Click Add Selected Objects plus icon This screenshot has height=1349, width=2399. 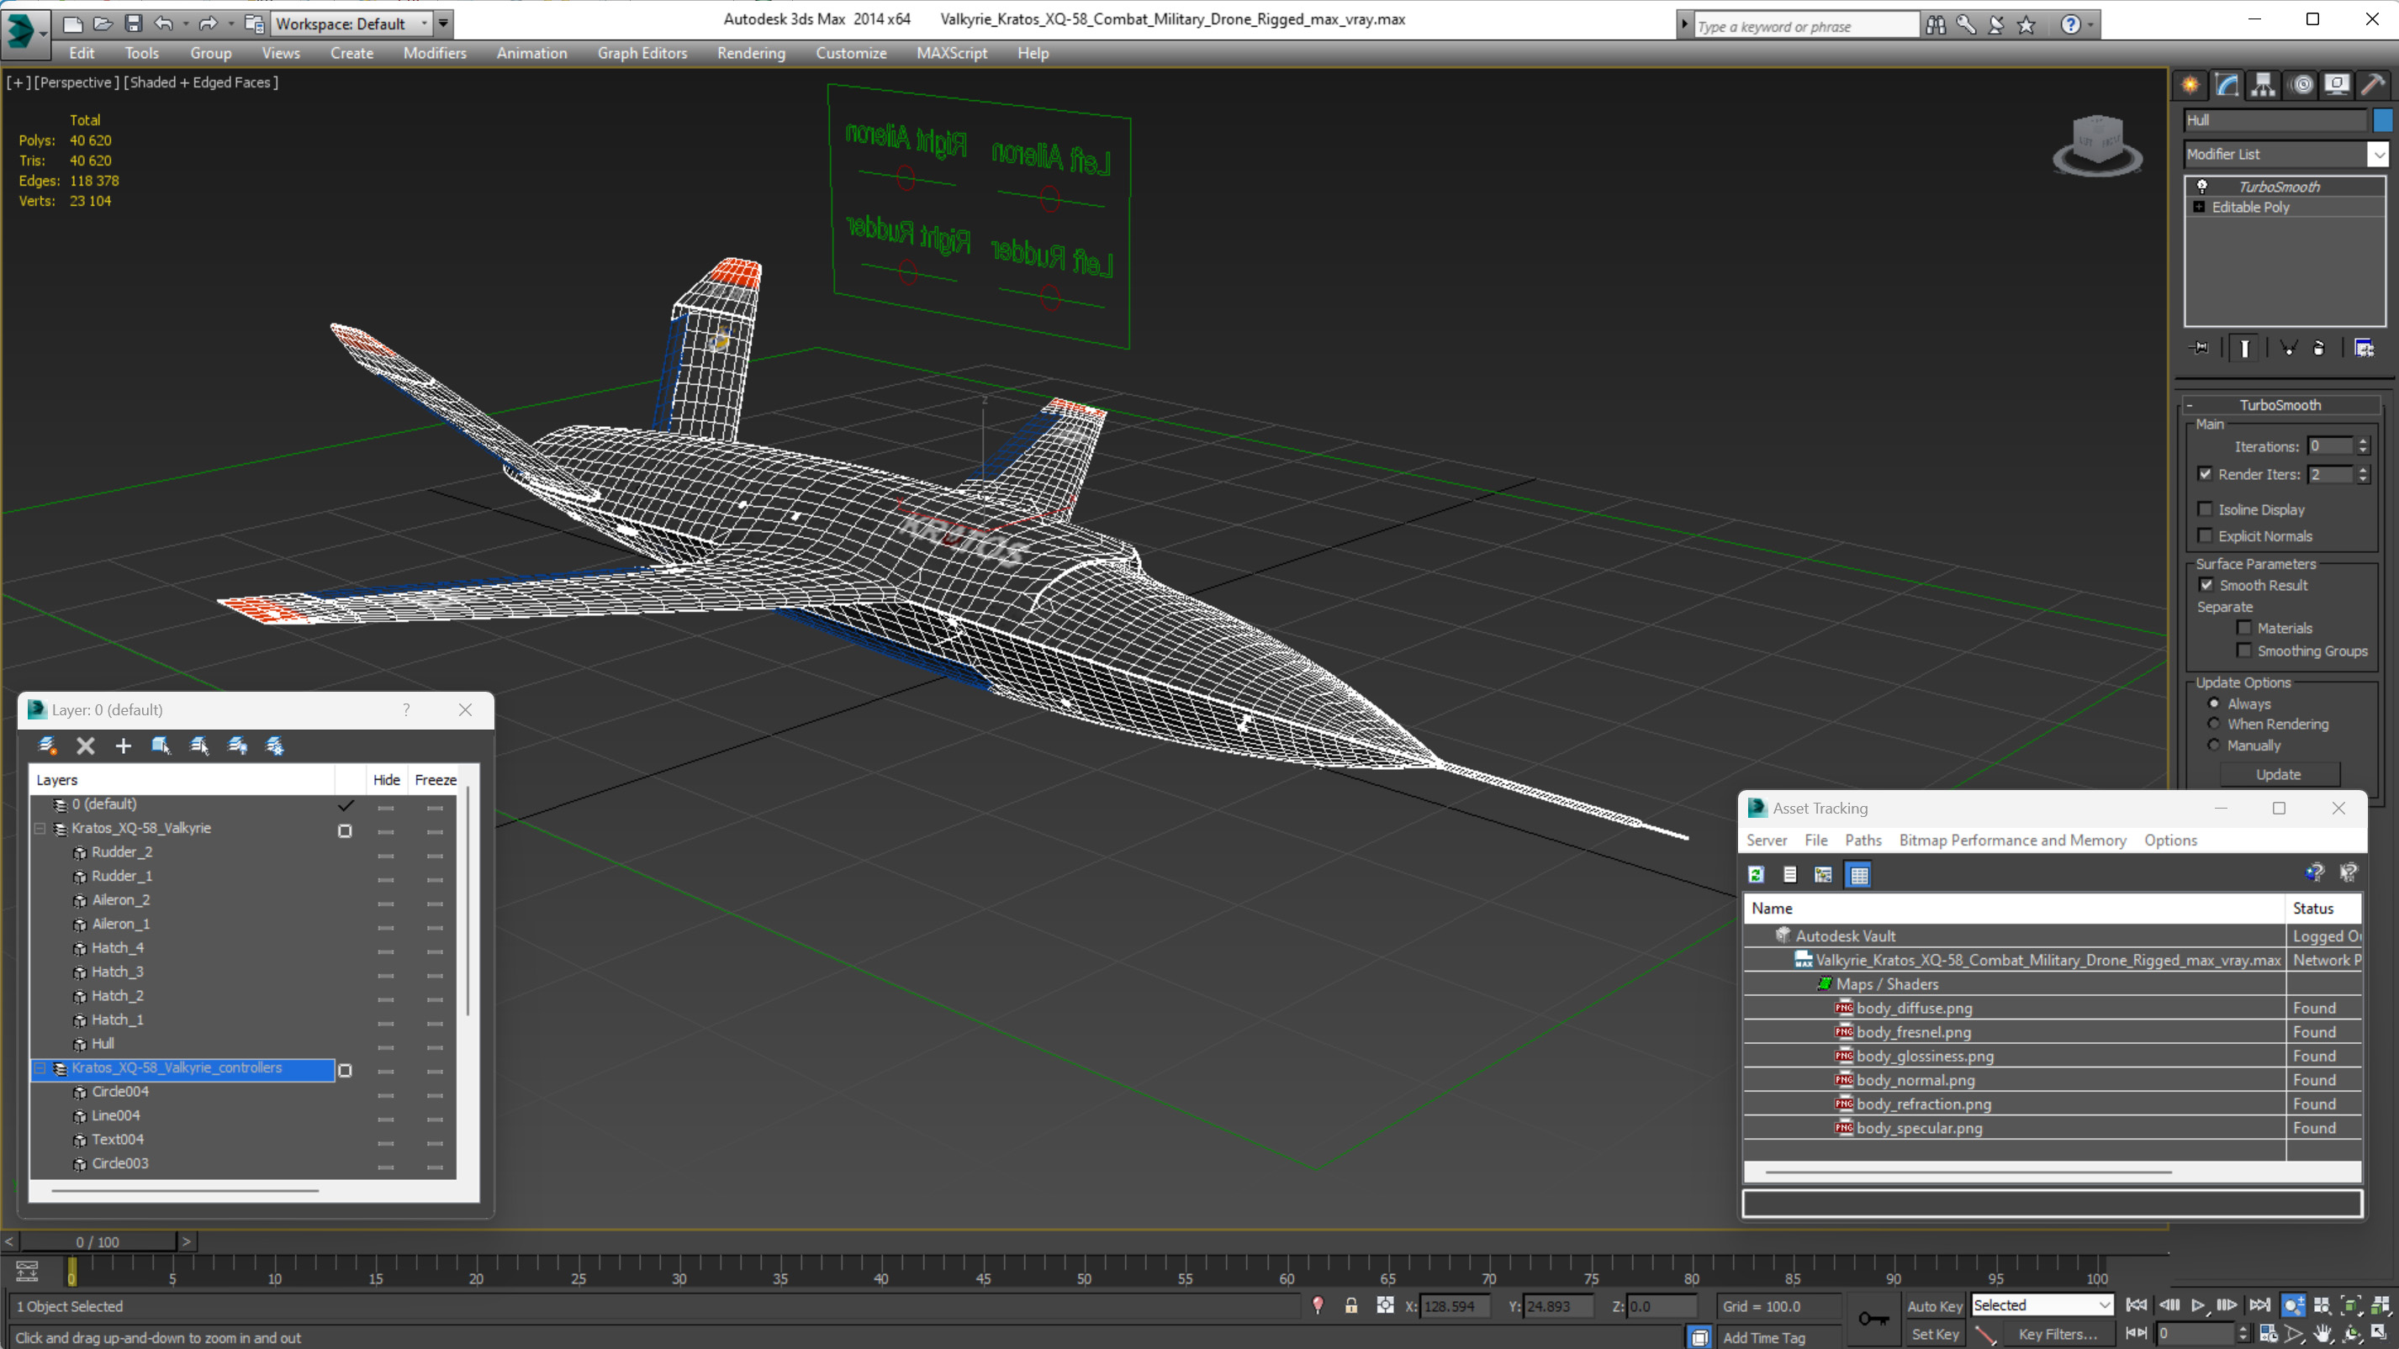[123, 745]
